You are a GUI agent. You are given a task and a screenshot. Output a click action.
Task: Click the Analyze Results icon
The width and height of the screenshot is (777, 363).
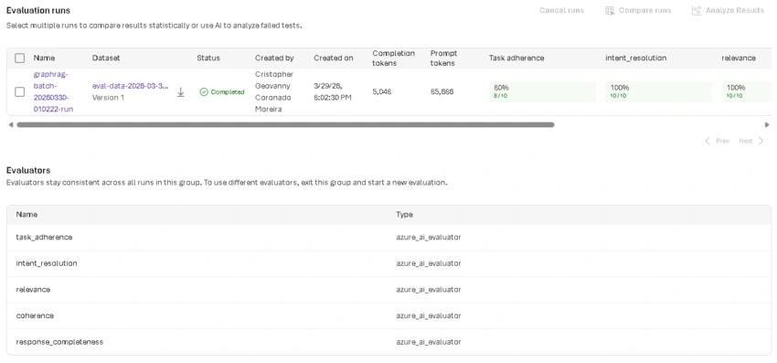(697, 10)
